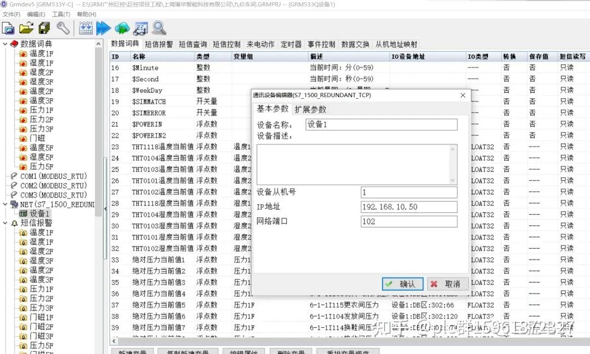Open the device search binoculars icon

[x=140, y=28]
